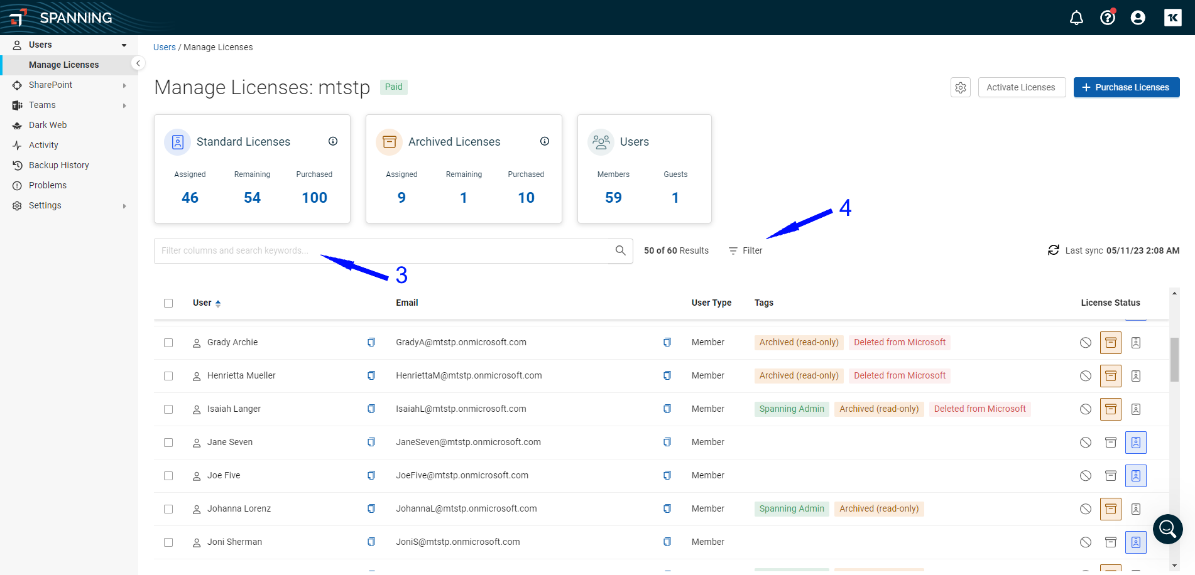
Task: Show Standard Licenses info tooltip
Action: [x=333, y=141]
